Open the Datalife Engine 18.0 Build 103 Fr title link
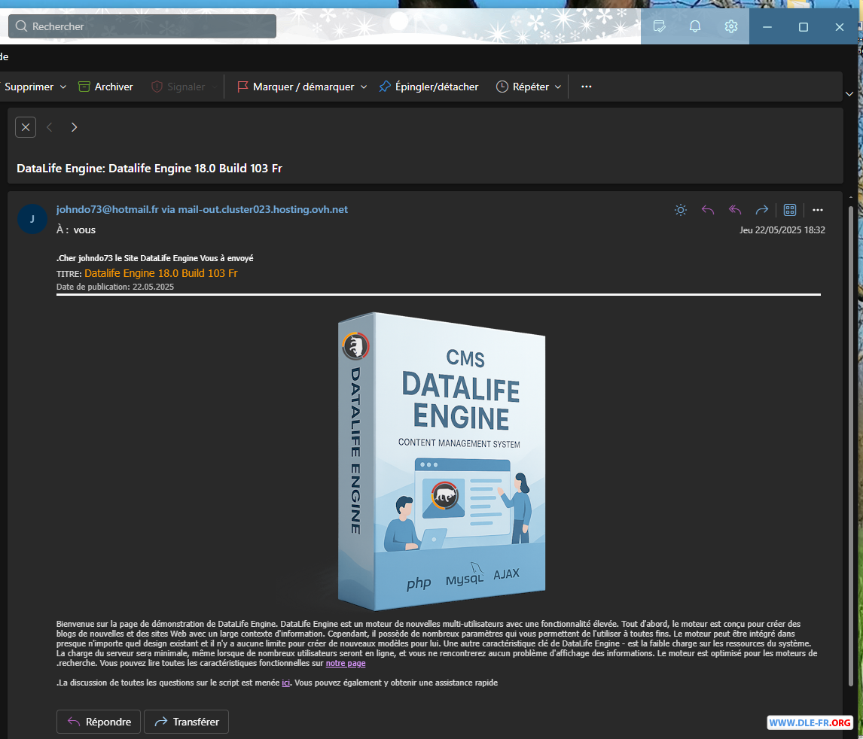Image resolution: width=863 pixels, height=739 pixels. [x=160, y=273]
